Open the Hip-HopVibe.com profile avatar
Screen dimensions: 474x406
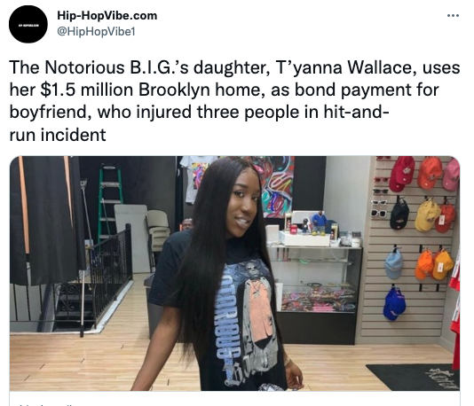pyautogui.click(x=28, y=24)
